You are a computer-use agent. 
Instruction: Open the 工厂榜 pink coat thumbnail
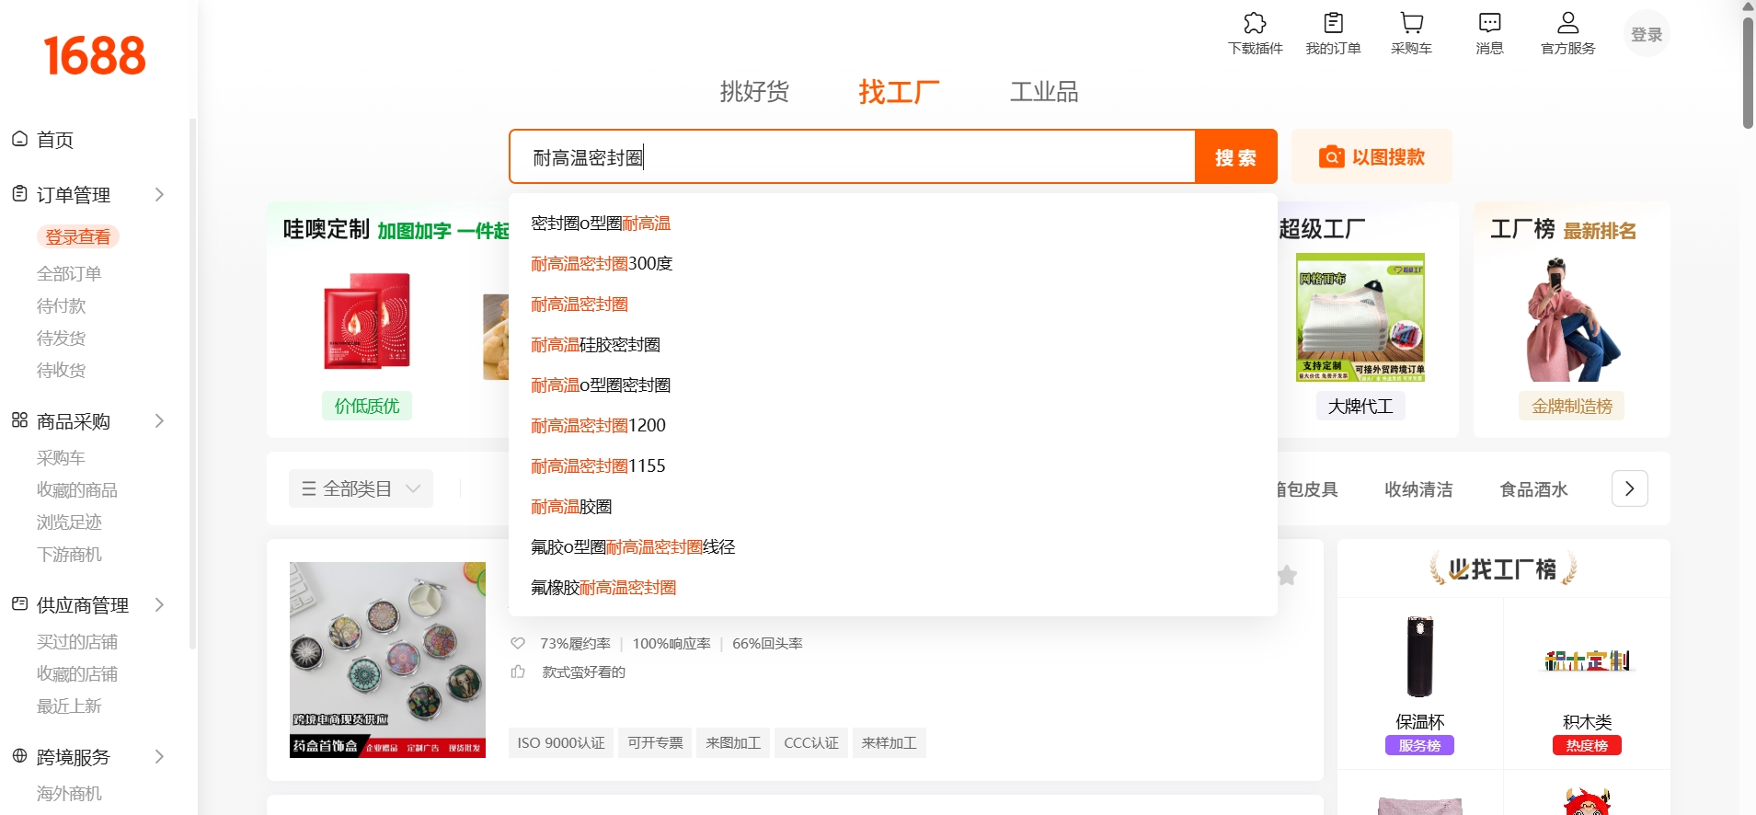1572,319
